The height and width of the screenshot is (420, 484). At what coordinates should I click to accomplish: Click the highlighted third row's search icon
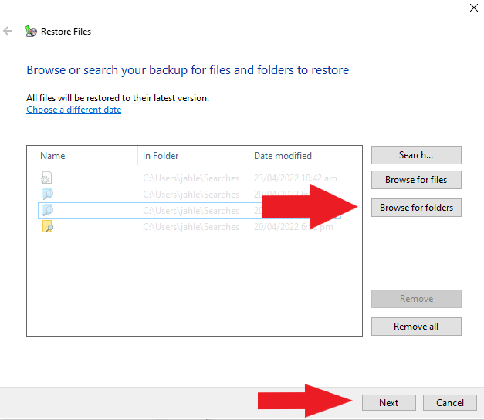(x=46, y=210)
